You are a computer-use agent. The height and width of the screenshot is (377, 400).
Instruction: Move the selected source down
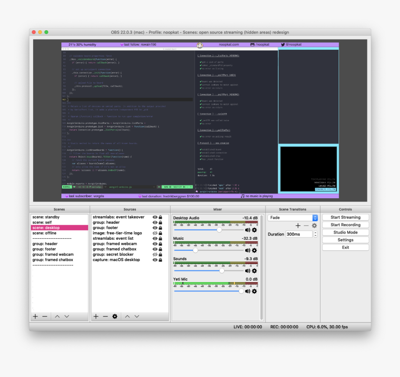(x=137, y=316)
